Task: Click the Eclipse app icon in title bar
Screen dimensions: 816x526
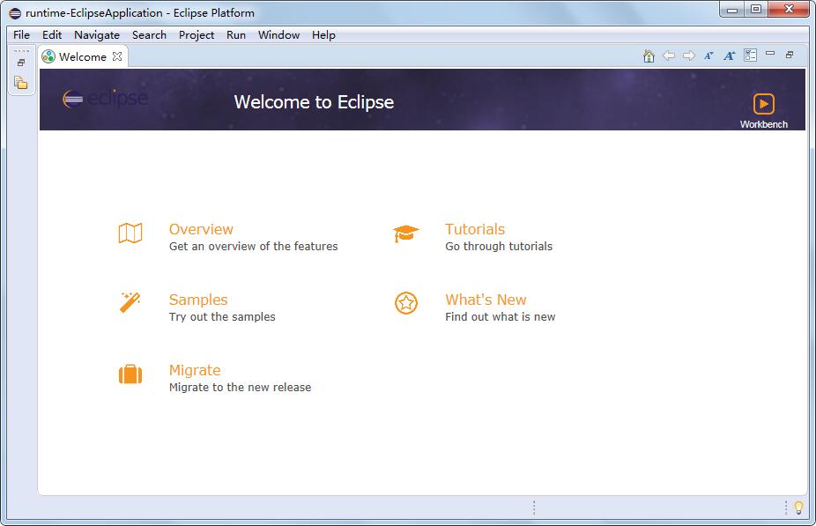Action: 15,13
